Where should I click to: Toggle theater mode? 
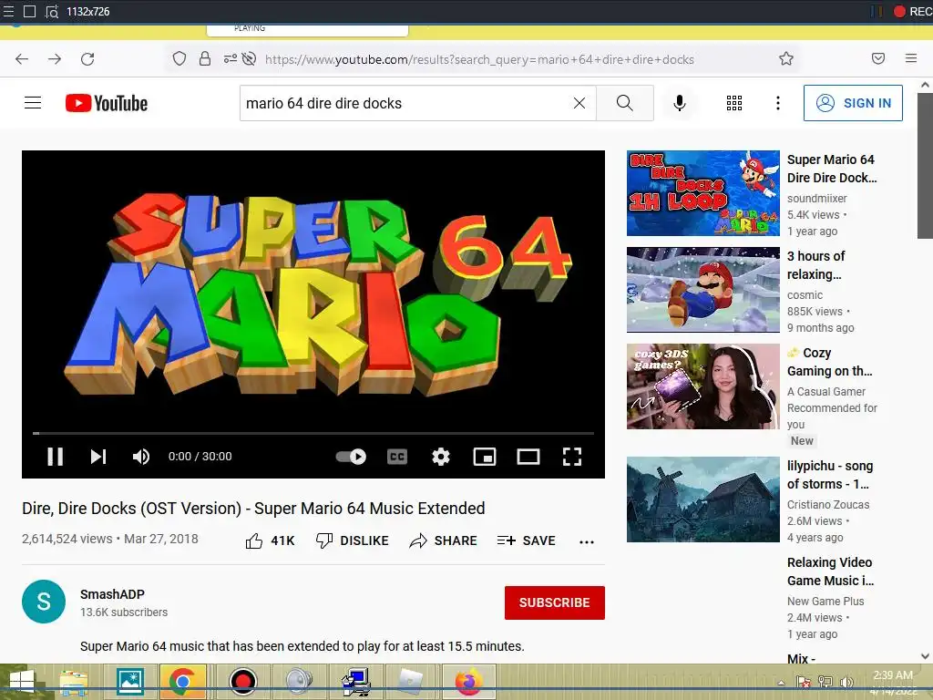pos(528,457)
